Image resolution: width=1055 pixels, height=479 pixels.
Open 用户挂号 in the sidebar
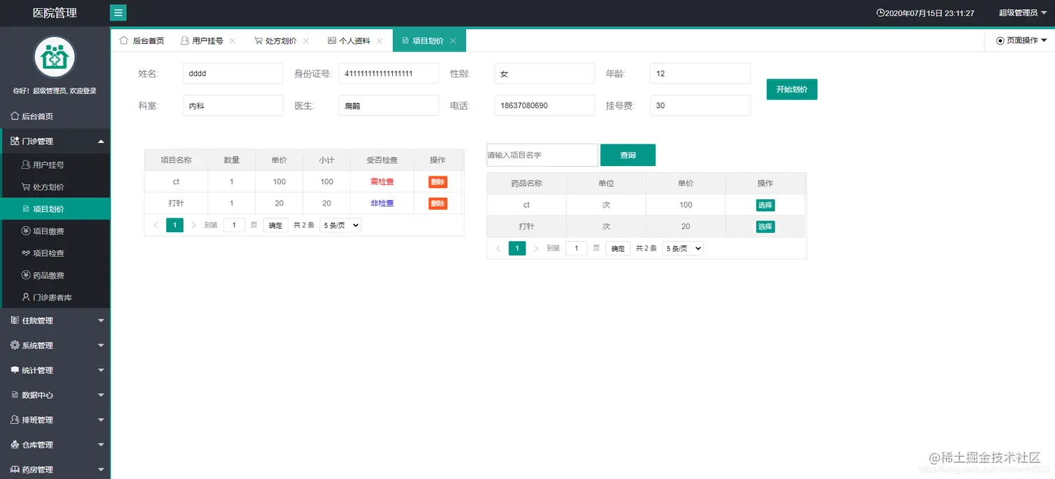click(x=55, y=165)
